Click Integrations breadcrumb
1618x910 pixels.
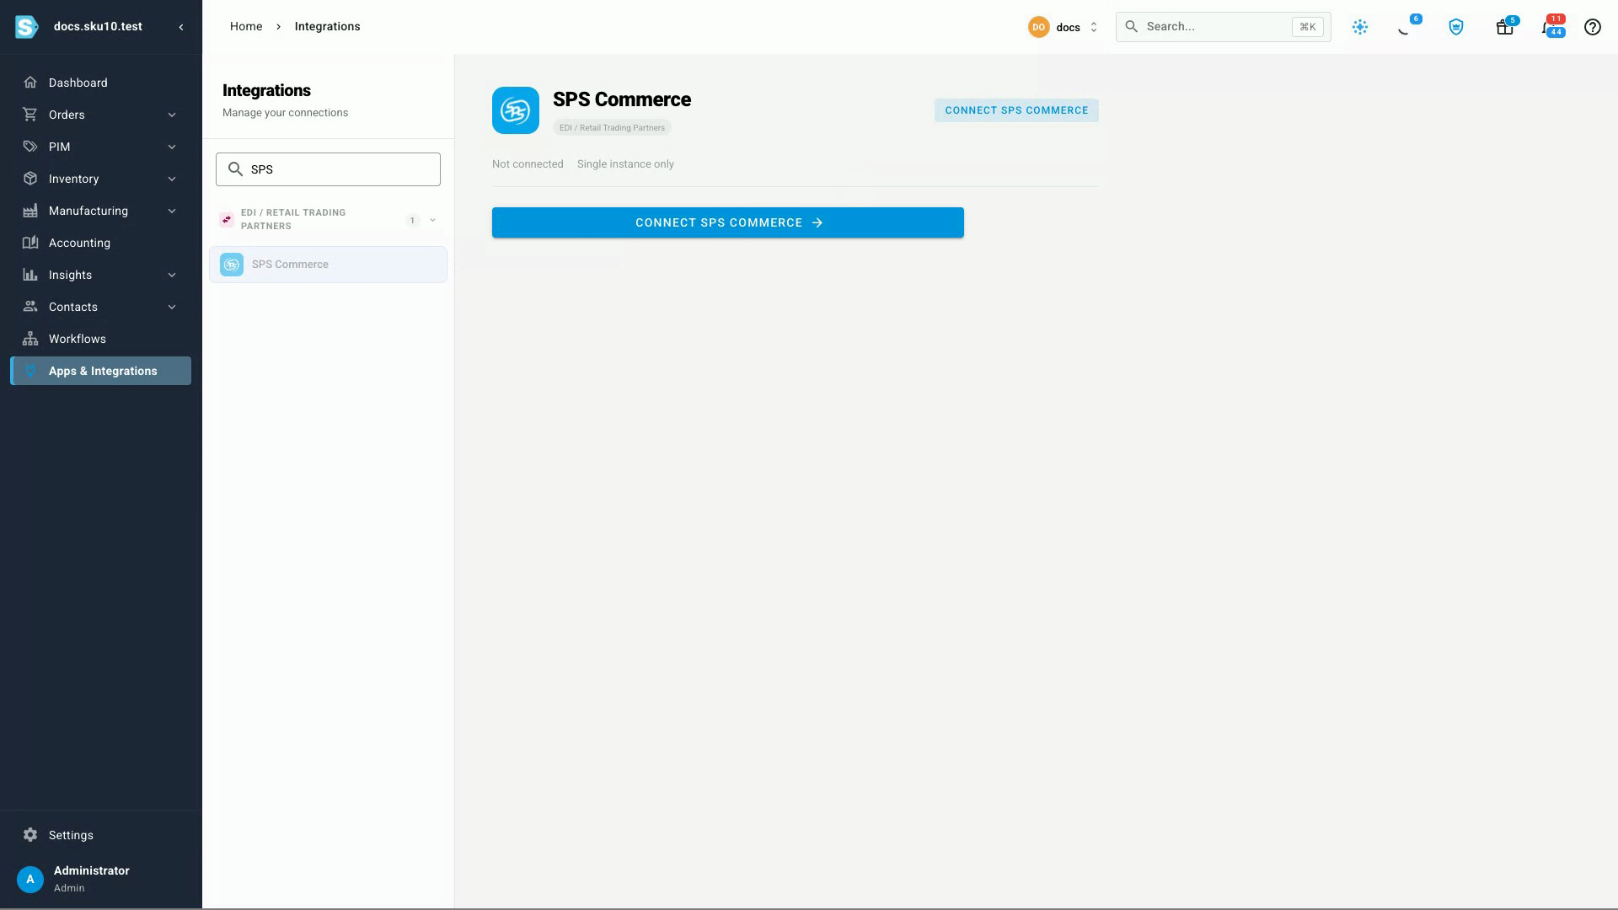click(x=328, y=27)
